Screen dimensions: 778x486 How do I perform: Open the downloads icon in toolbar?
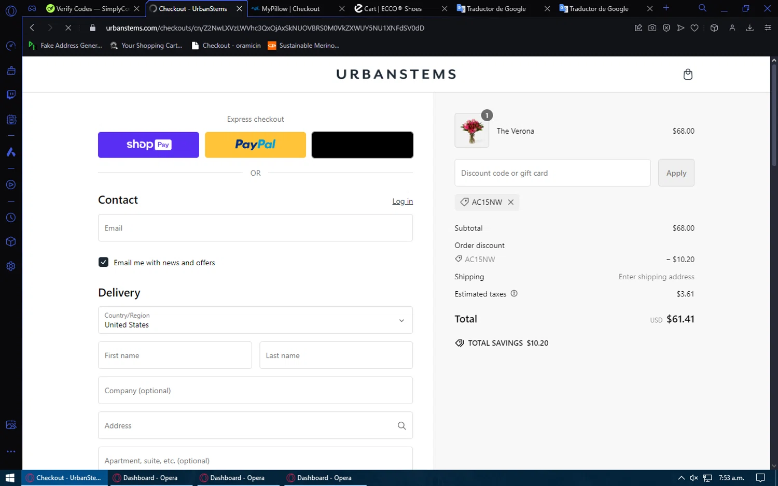tap(750, 28)
